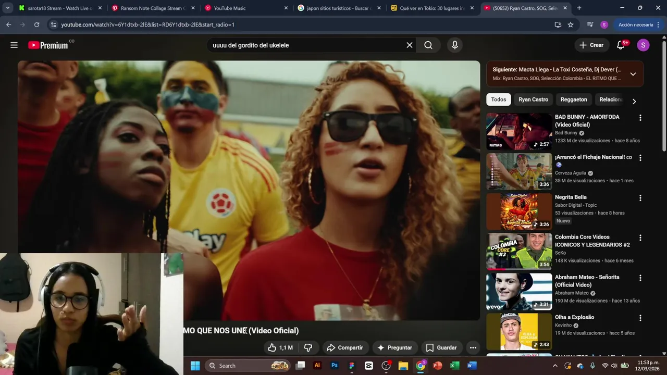Select the Todos filter chip
667x375 pixels.
(499, 99)
